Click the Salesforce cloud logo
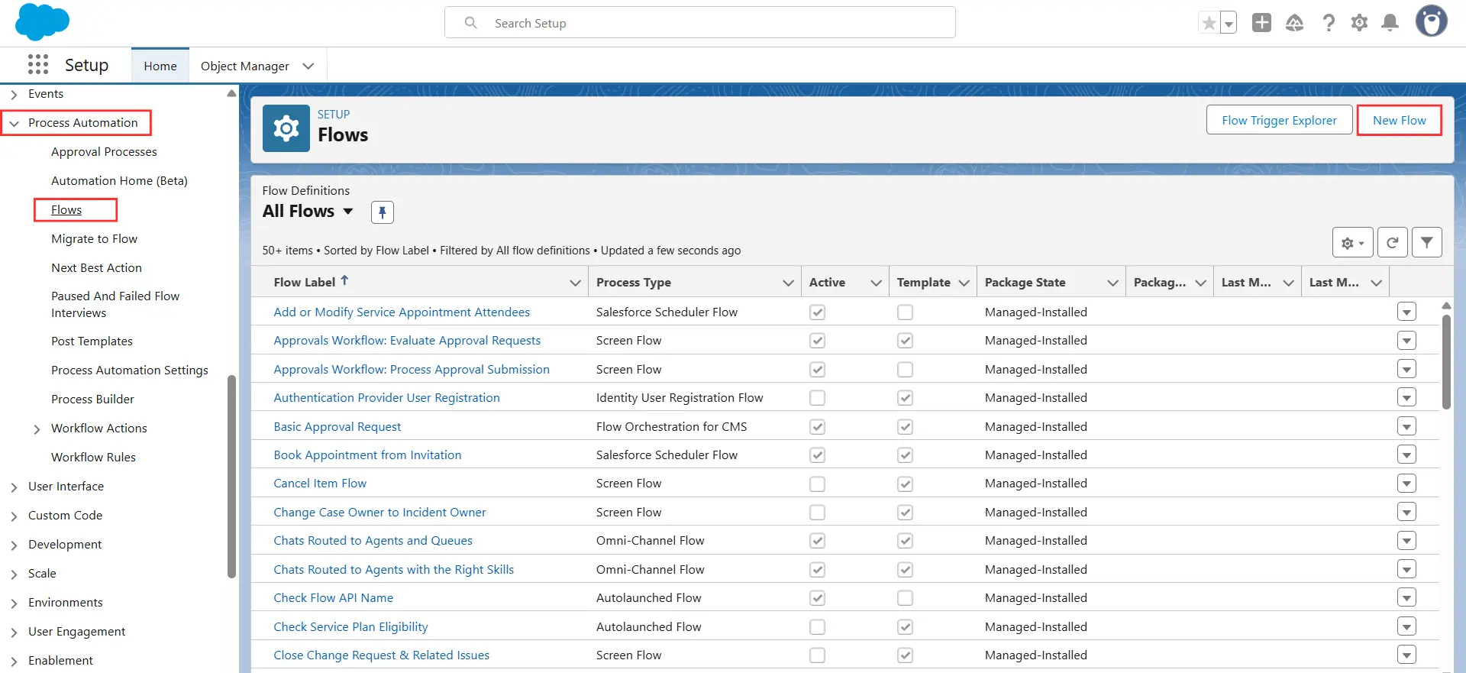The image size is (1466, 673). pyautogui.click(x=42, y=22)
